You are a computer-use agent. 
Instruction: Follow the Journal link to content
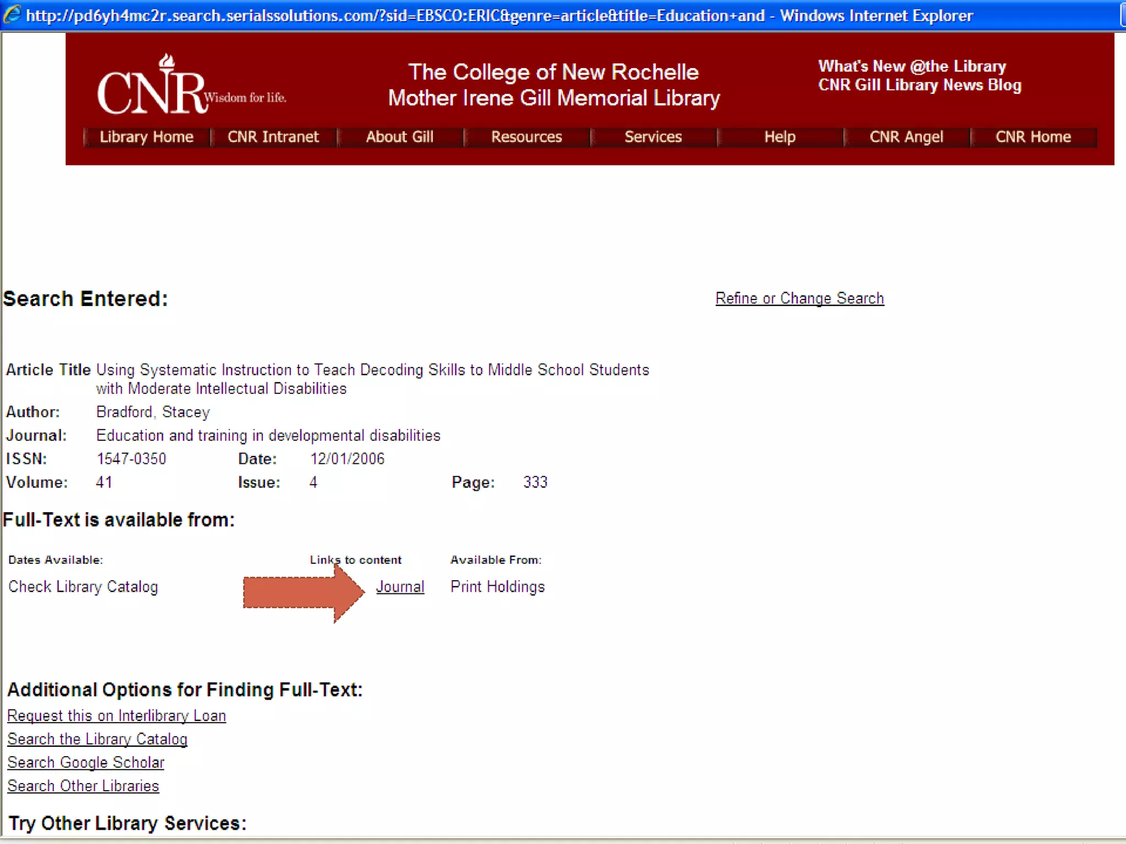400,587
